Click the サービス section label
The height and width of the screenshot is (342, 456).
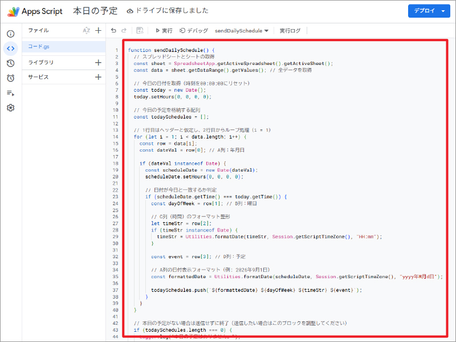pyautogui.click(x=38, y=77)
